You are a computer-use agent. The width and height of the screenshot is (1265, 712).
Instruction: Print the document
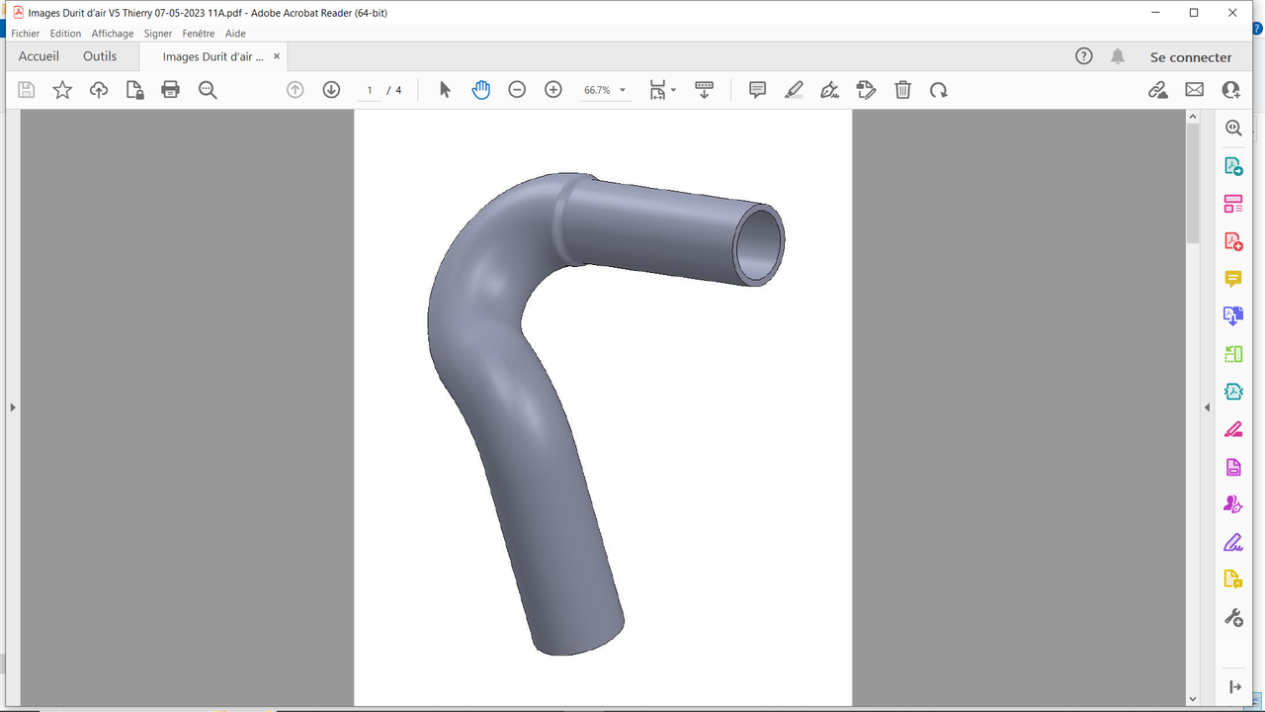pyautogui.click(x=171, y=90)
